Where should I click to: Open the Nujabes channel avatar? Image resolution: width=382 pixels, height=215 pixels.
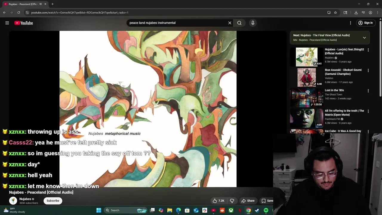click(x=13, y=201)
